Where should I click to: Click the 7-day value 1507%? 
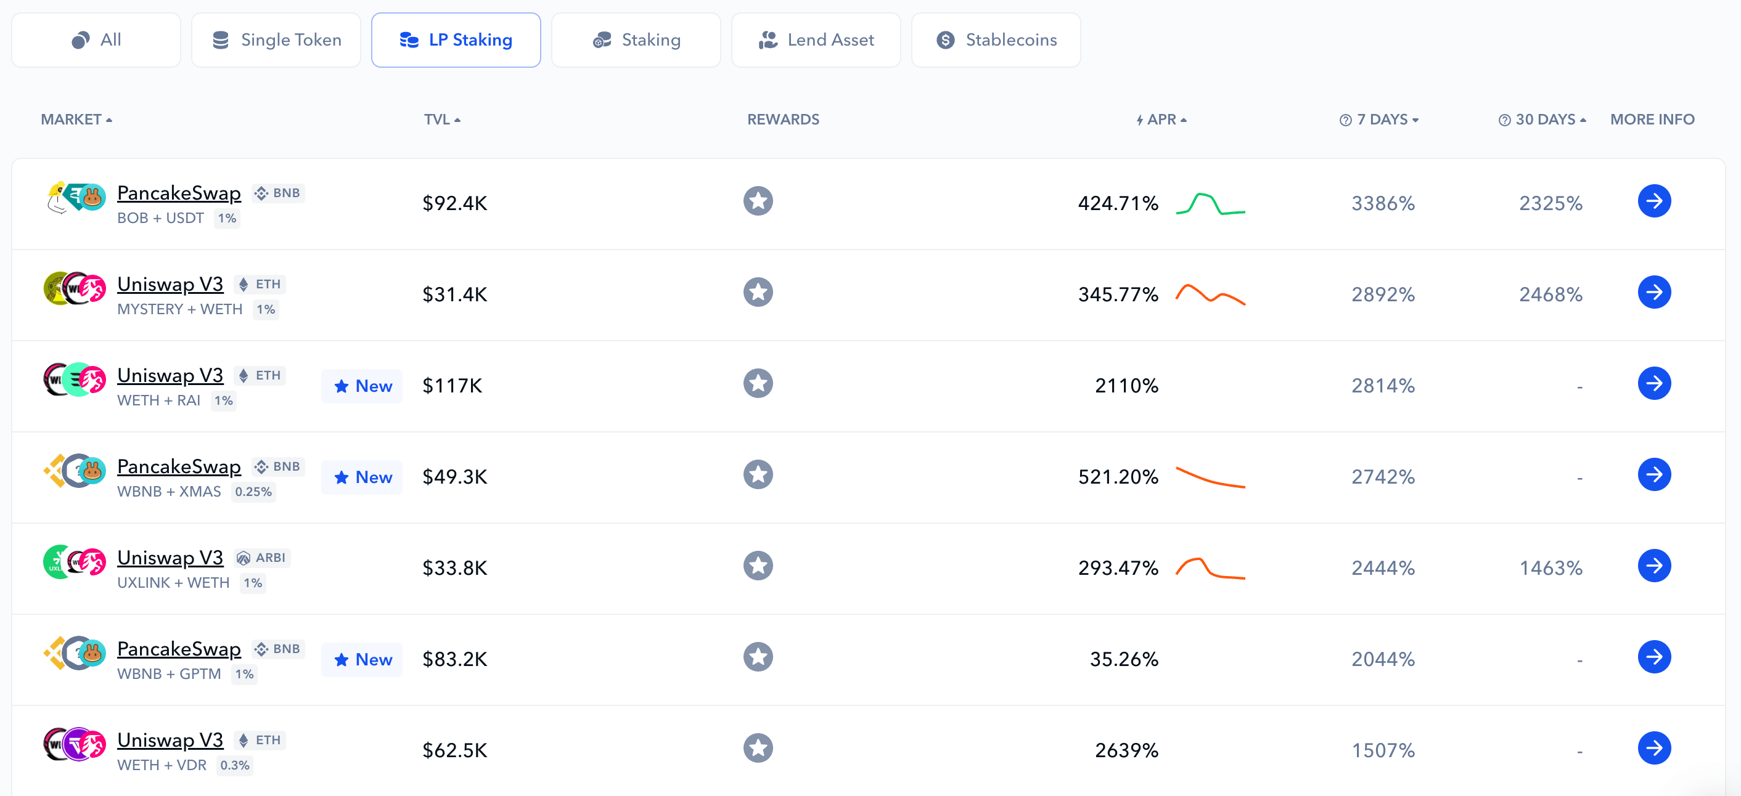click(x=1383, y=750)
